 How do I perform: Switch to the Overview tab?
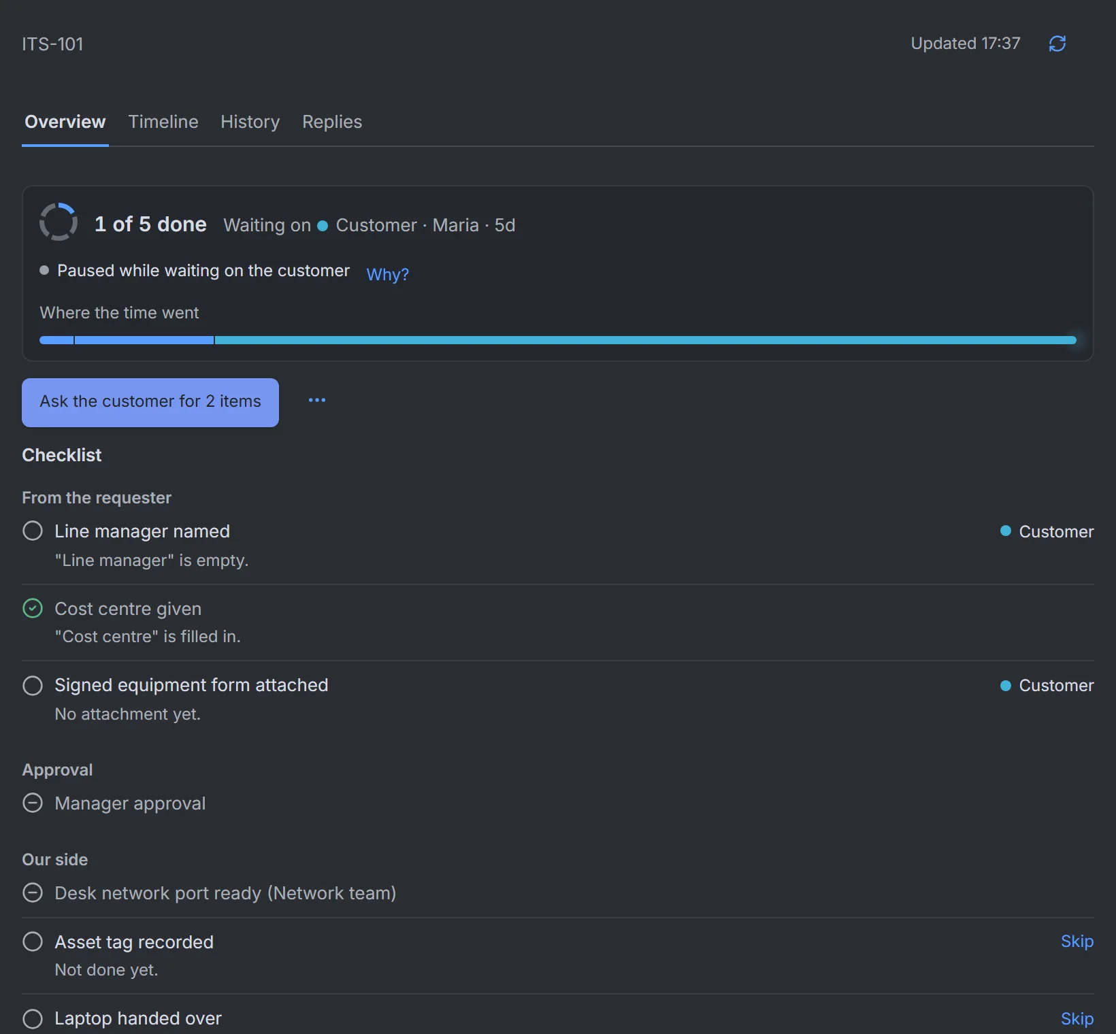pyautogui.click(x=65, y=122)
